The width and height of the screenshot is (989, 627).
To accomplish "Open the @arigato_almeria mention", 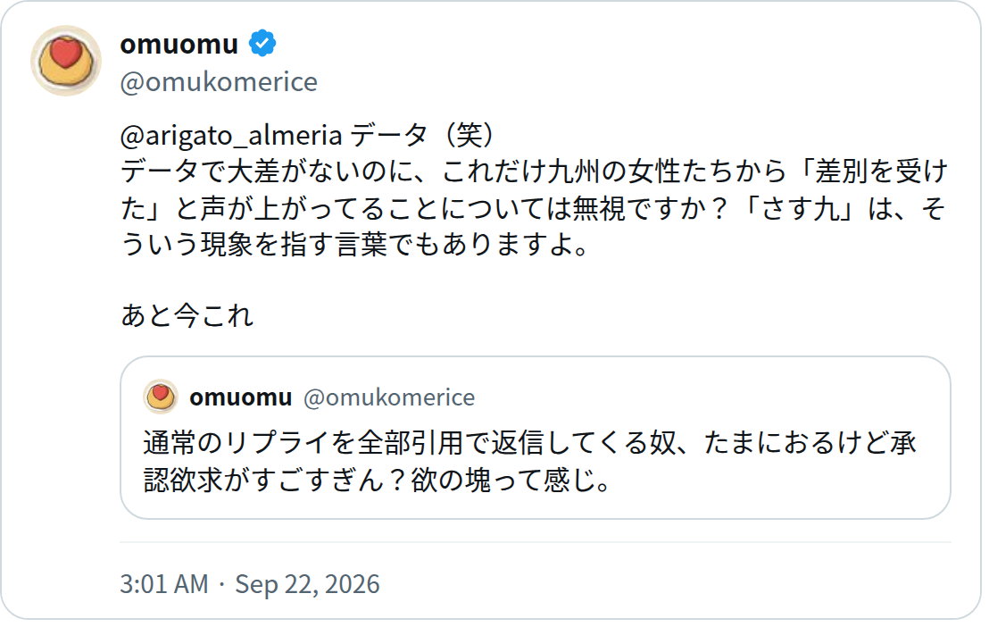I will [x=231, y=135].
